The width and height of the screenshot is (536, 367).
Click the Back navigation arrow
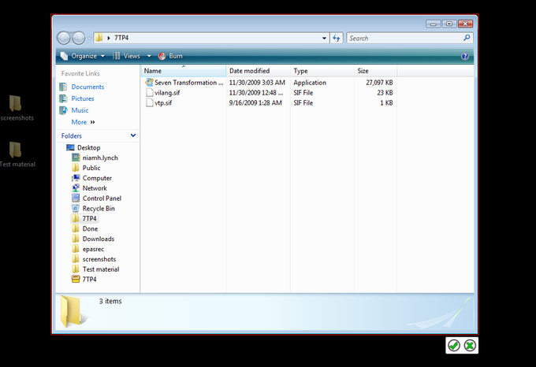tap(64, 39)
